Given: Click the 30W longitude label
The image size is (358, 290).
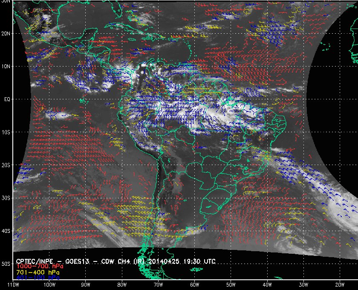Looking at the screenshot, I should pos(303,285).
